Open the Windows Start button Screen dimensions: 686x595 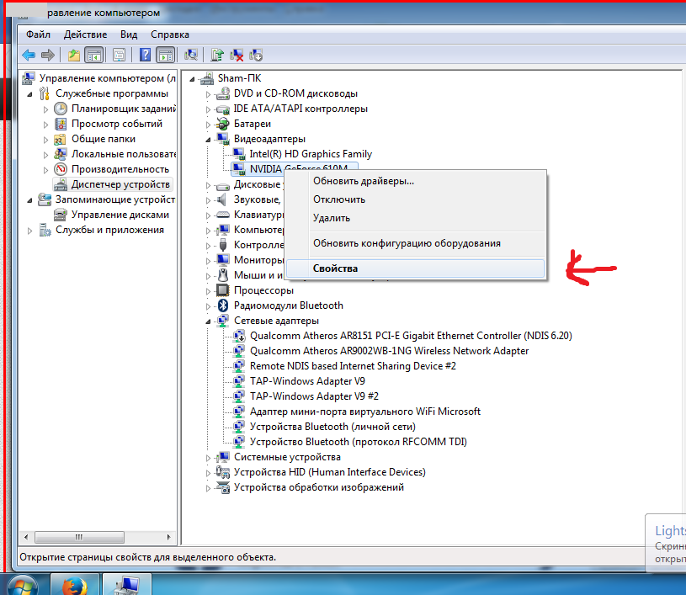(x=22, y=584)
